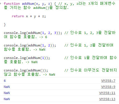This screenshot has width=119, height=104.
Task: Select the first NaN output row
Action: pyautogui.click(x=59, y=87)
